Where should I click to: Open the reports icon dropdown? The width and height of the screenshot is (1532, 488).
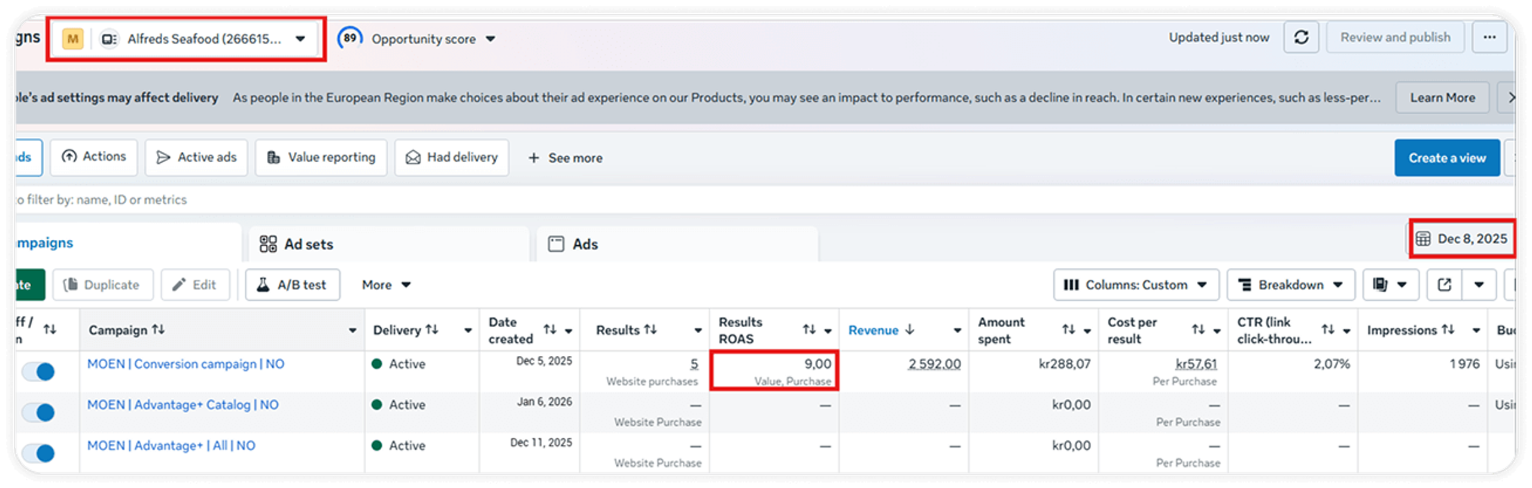[x=1391, y=285]
